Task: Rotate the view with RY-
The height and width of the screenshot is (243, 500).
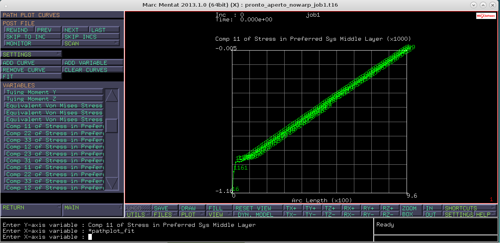Action: point(371,214)
